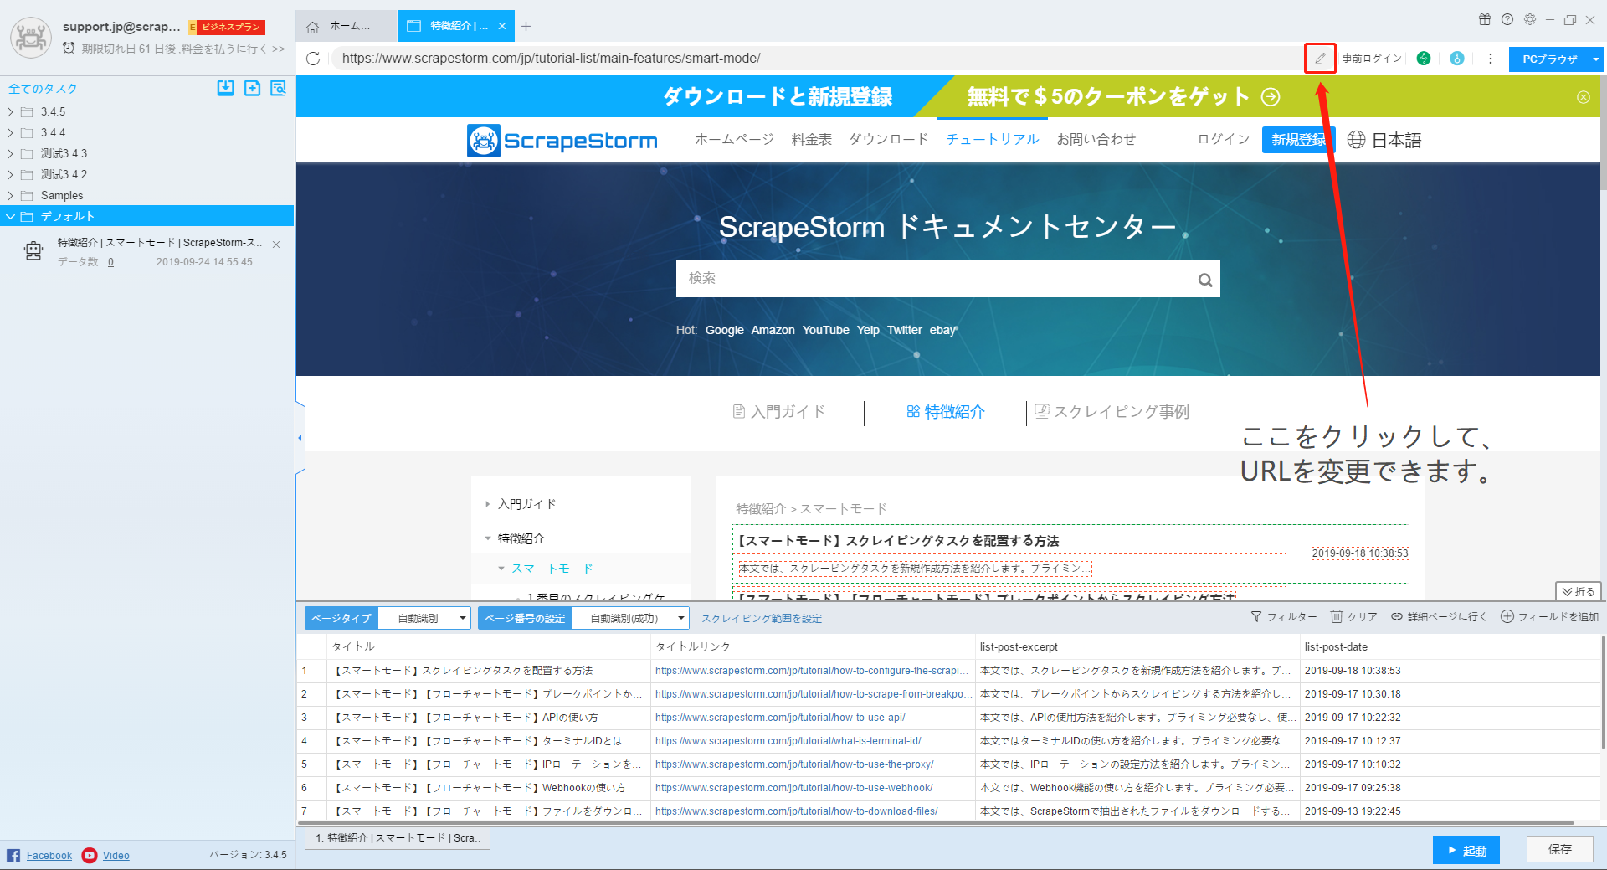The image size is (1607, 870).
Task: Click the new task plus icon
Action: tap(252, 88)
